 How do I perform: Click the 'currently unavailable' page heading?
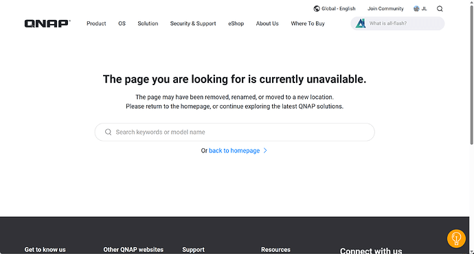234,79
